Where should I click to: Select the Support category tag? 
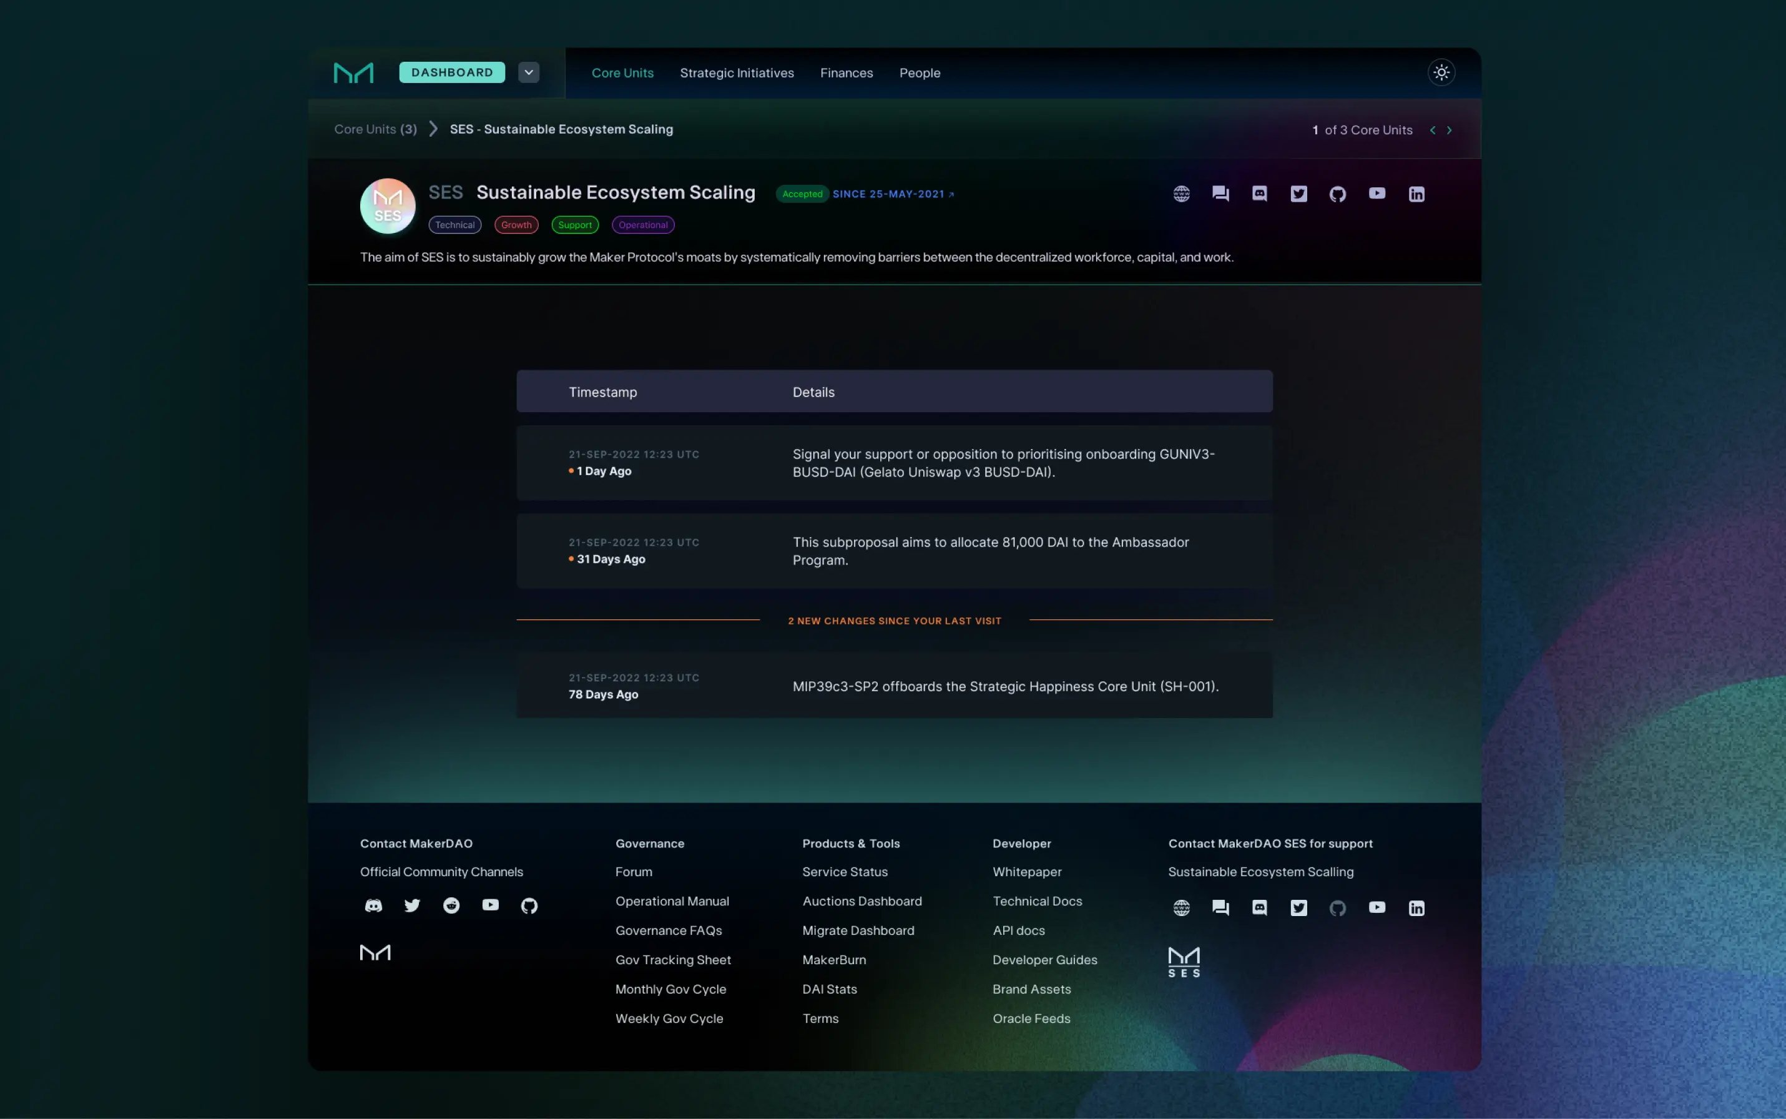pyautogui.click(x=575, y=225)
